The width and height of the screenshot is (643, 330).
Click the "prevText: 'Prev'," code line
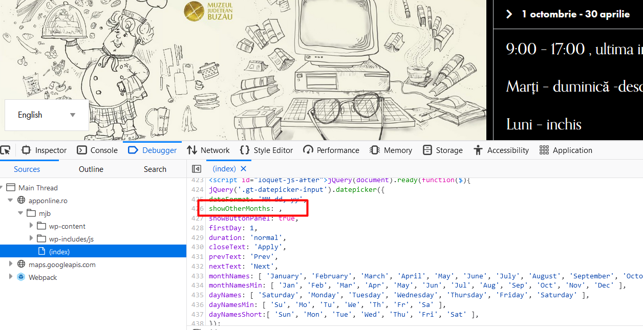(243, 256)
